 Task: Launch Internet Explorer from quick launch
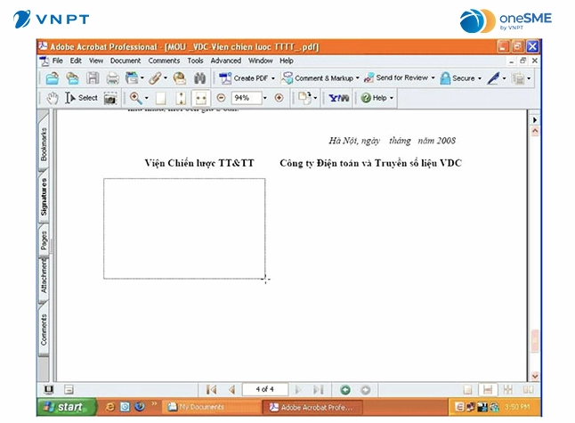pyautogui.click(x=109, y=407)
